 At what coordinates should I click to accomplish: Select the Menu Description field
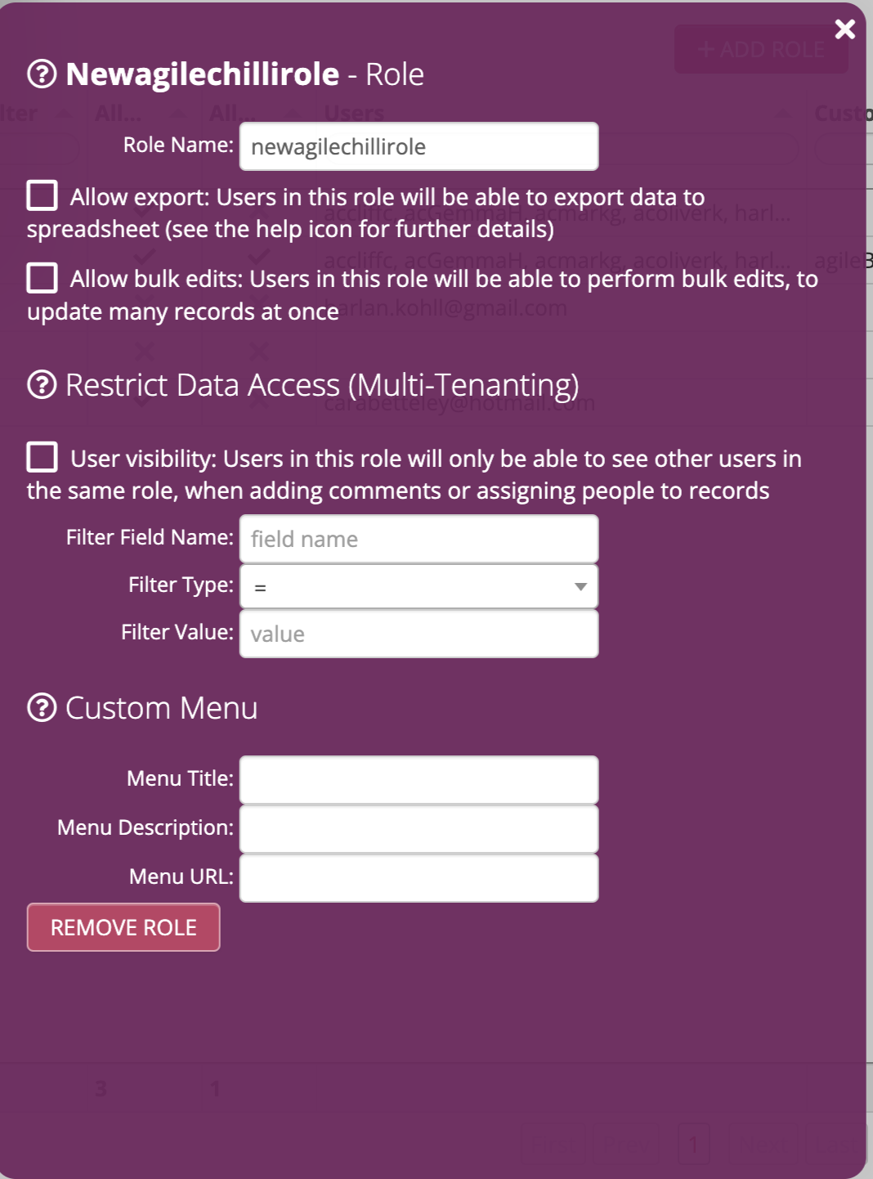[x=419, y=829]
